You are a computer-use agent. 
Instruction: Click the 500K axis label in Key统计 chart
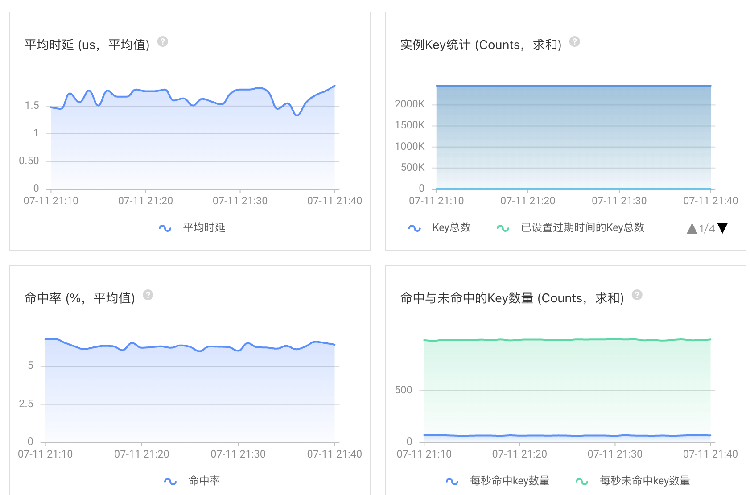(x=413, y=167)
